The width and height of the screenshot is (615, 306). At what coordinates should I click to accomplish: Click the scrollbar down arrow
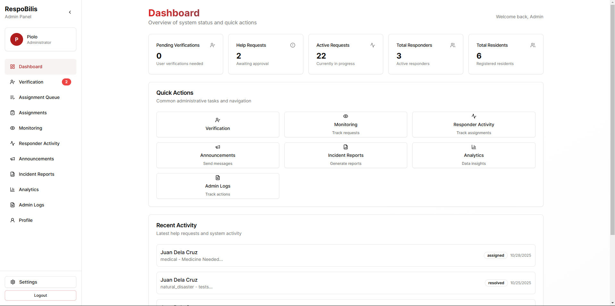click(x=612, y=303)
